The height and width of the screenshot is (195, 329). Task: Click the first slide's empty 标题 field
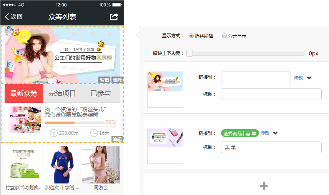coord(271,94)
